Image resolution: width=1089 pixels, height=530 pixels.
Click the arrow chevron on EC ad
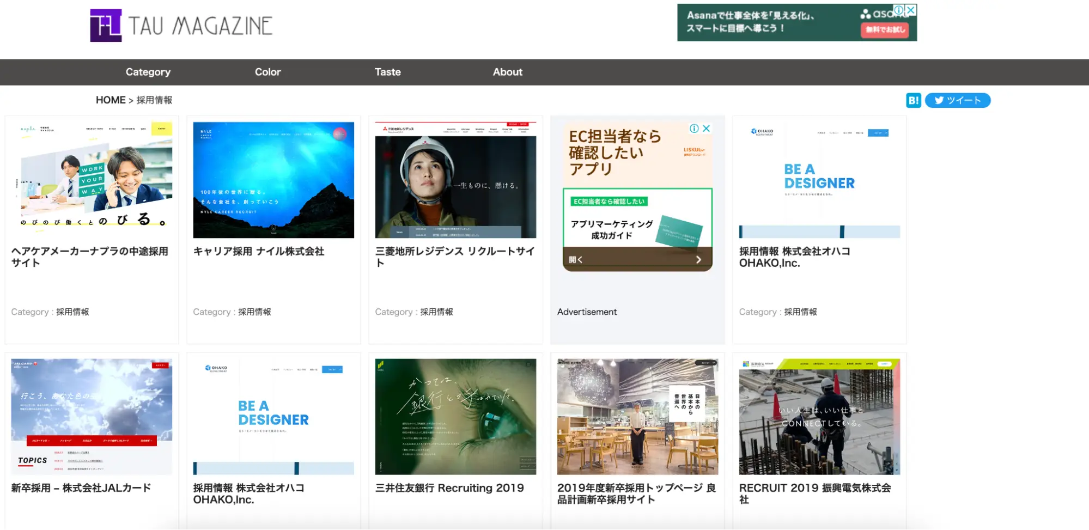[698, 260]
